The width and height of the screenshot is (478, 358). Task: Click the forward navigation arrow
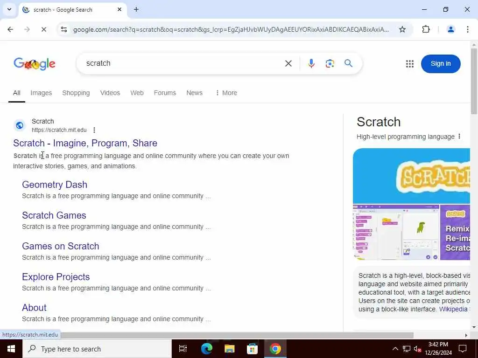click(27, 29)
